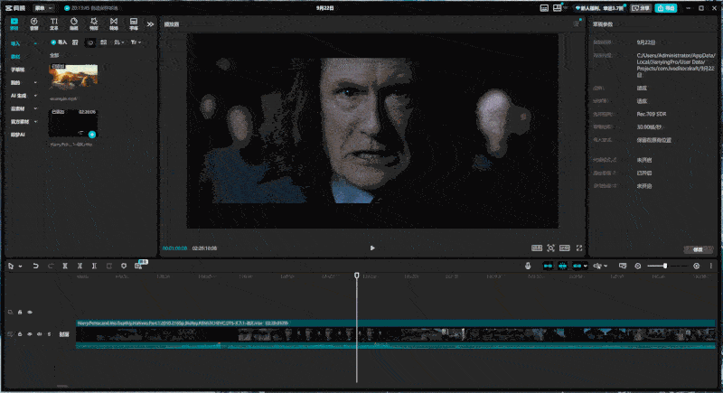The height and width of the screenshot is (393, 723).
Task: Expand the 官方素材 sidebar section
Action: 35,122
